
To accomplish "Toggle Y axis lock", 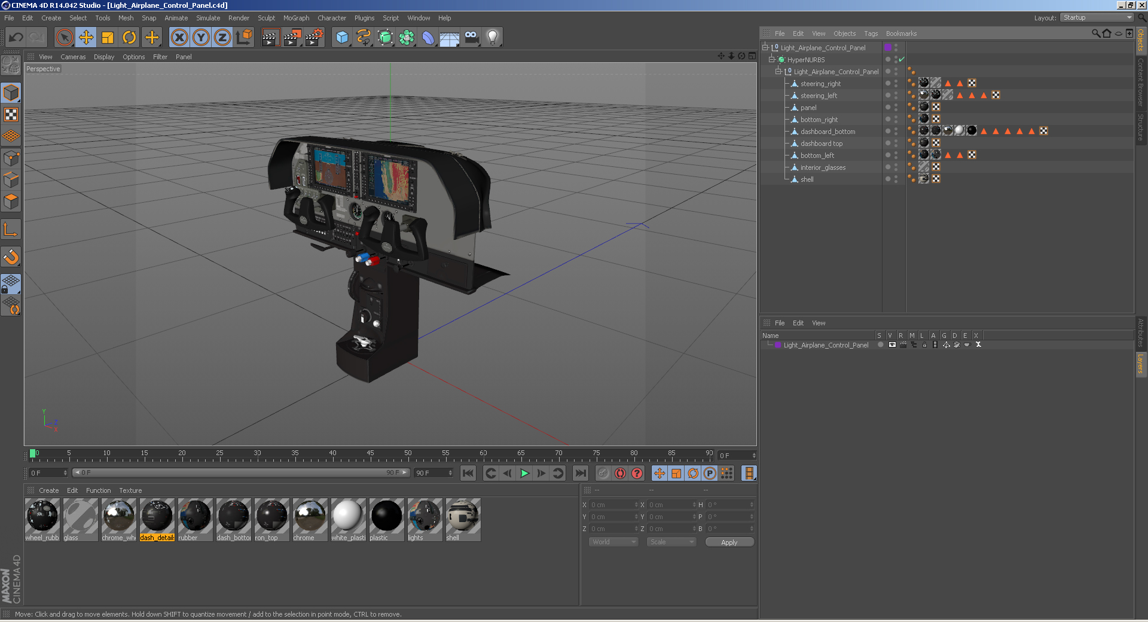I will (201, 38).
